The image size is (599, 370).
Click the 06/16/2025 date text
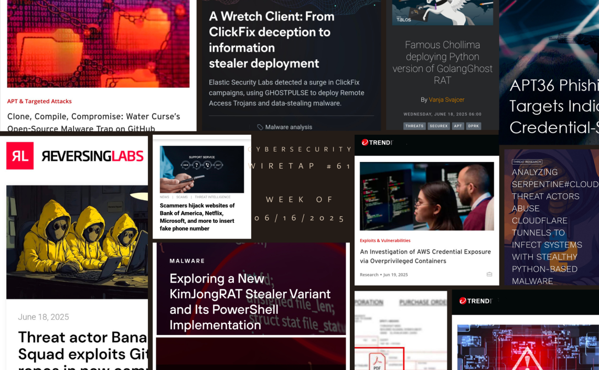[300, 218]
